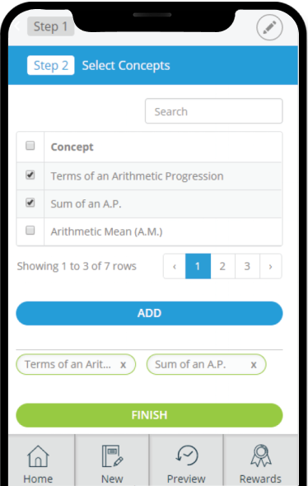Remove the 'Sum of an A.P.' chip
This screenshot has width=308, height=486.
(x=254, y=365)
